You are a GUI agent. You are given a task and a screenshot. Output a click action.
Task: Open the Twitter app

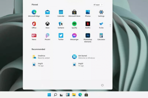tap(61, 37)
